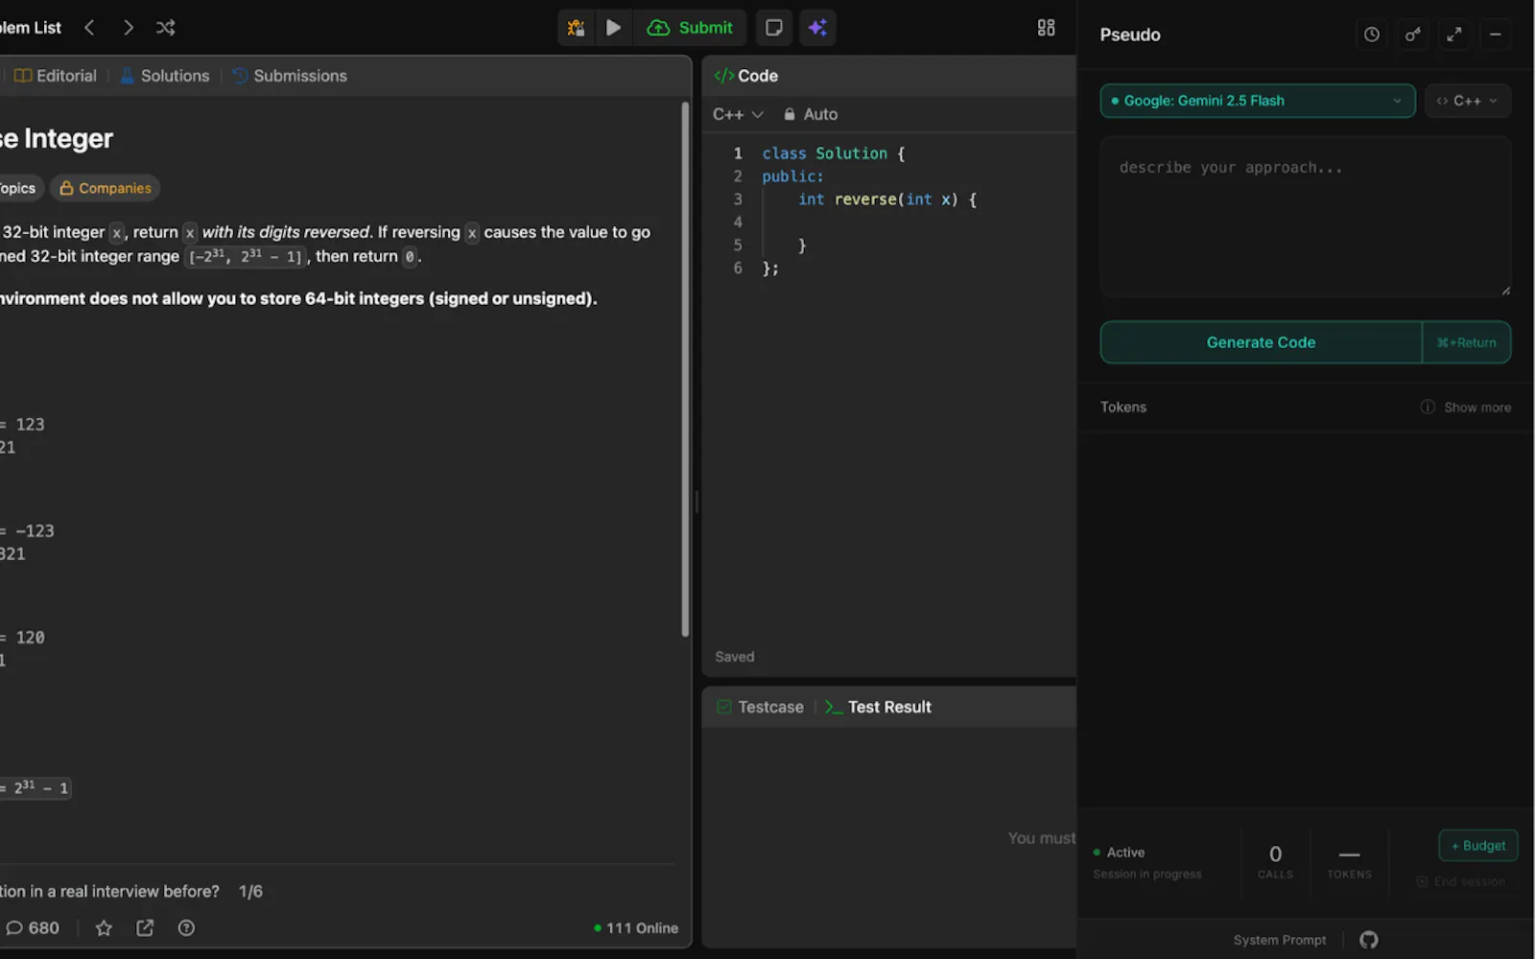Open the 680 comments icon
The width and height of the screenshot is (1535, 959).
point(33,927)
